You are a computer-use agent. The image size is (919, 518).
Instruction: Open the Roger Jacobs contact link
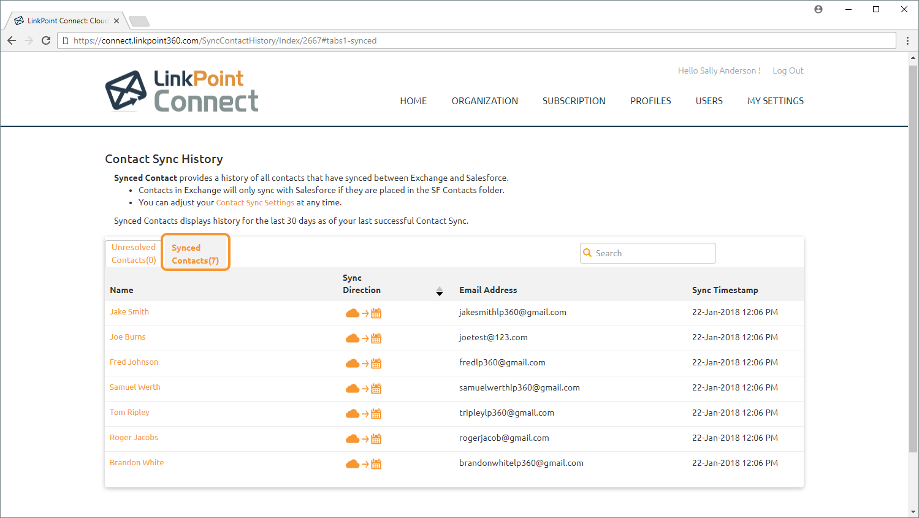[x=134, y=437]
